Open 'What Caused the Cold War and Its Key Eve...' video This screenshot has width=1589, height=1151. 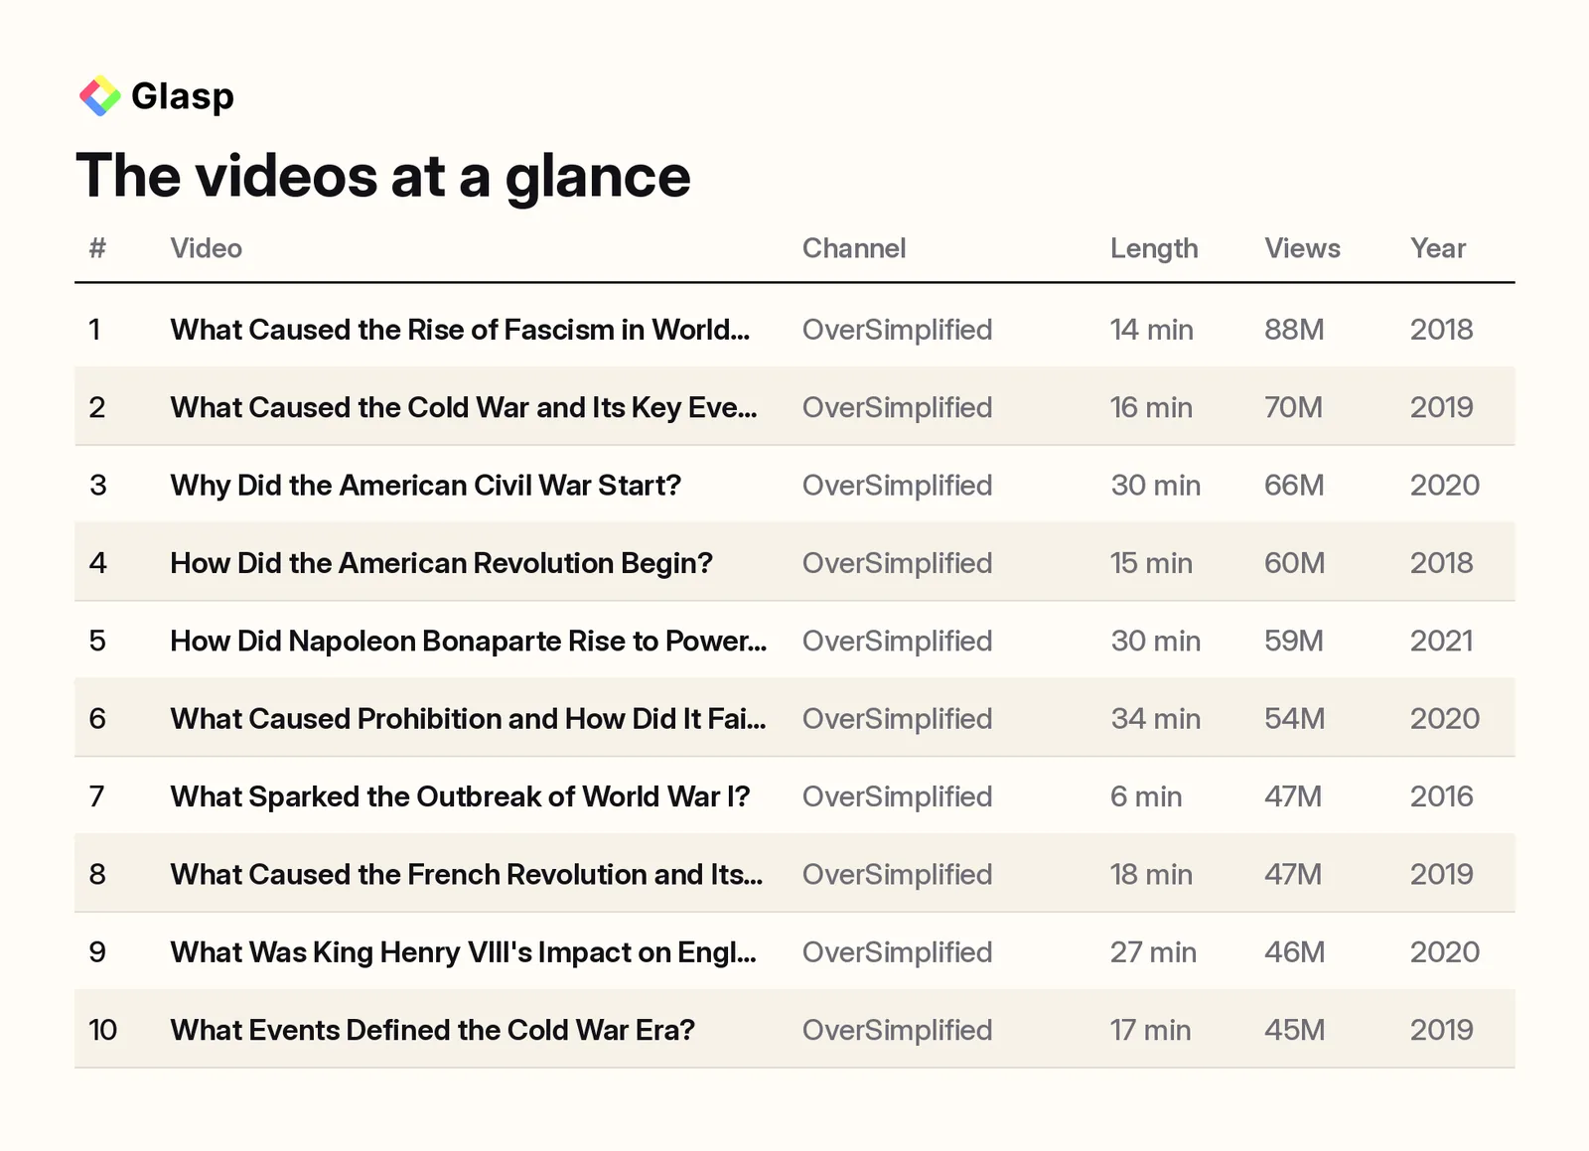[x=464, y=407]
